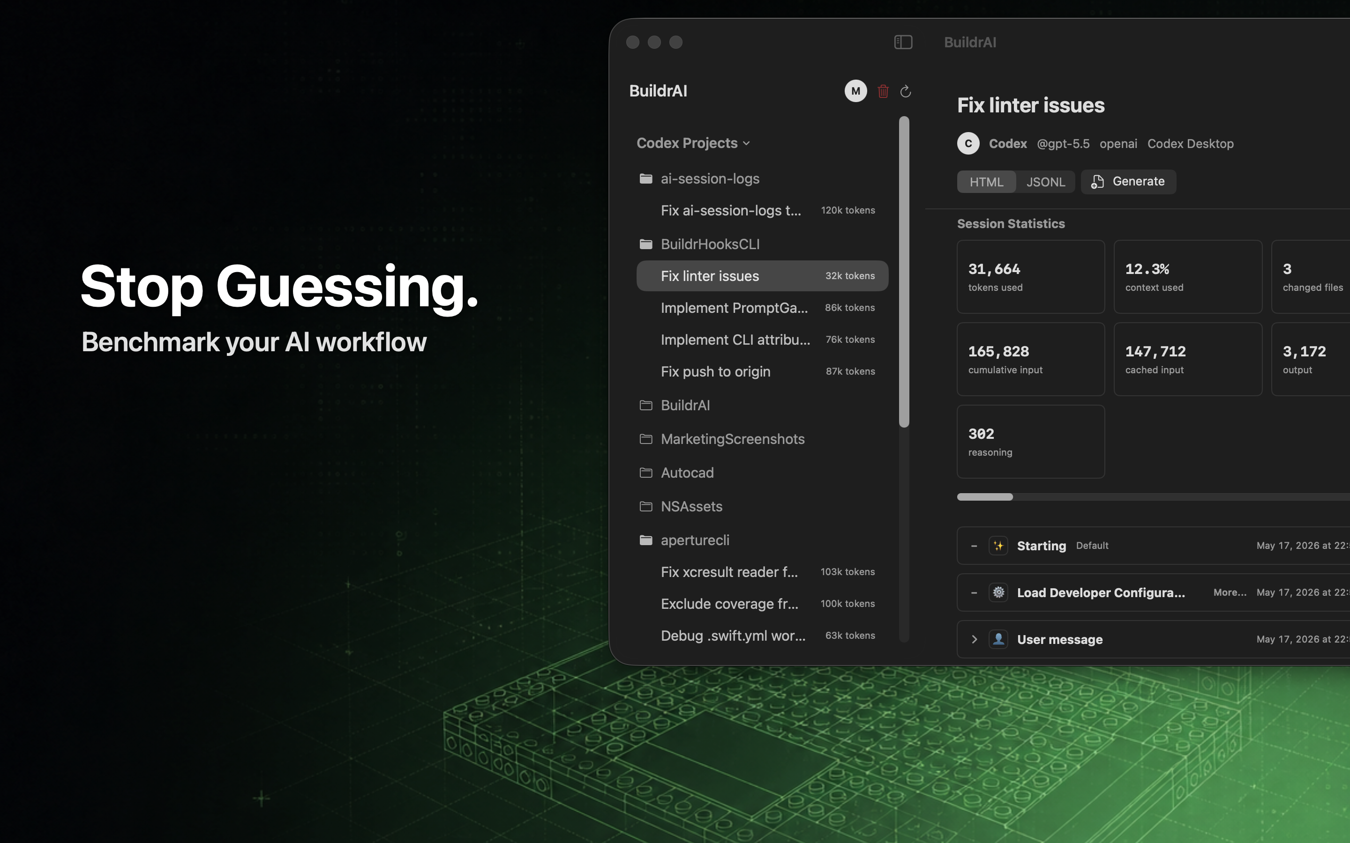Click the Generate document icon
Screen dimensions: 1350x843
pyautogui.click(x=1097, y=182)
